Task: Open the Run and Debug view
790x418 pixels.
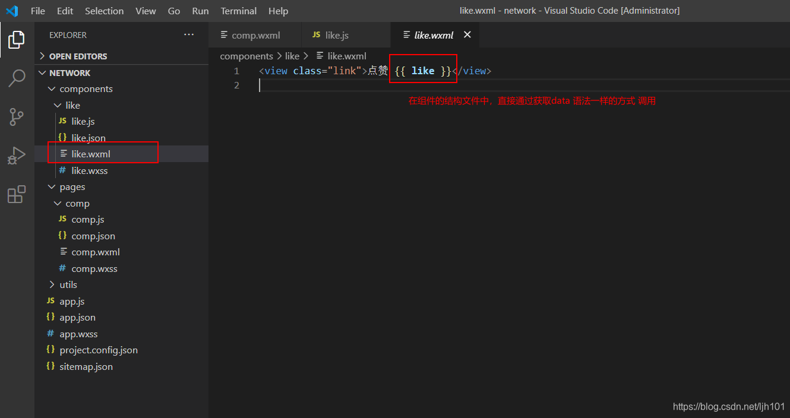Action: pos(17,156)
